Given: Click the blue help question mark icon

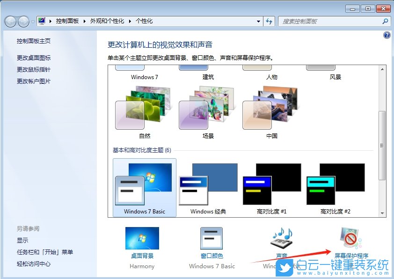Looking at the screenshot, I should click(x=387, y=35).
